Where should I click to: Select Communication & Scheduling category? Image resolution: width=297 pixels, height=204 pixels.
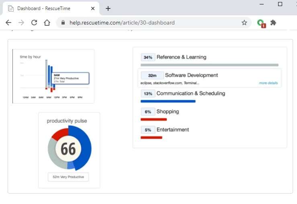coord(191,93)
